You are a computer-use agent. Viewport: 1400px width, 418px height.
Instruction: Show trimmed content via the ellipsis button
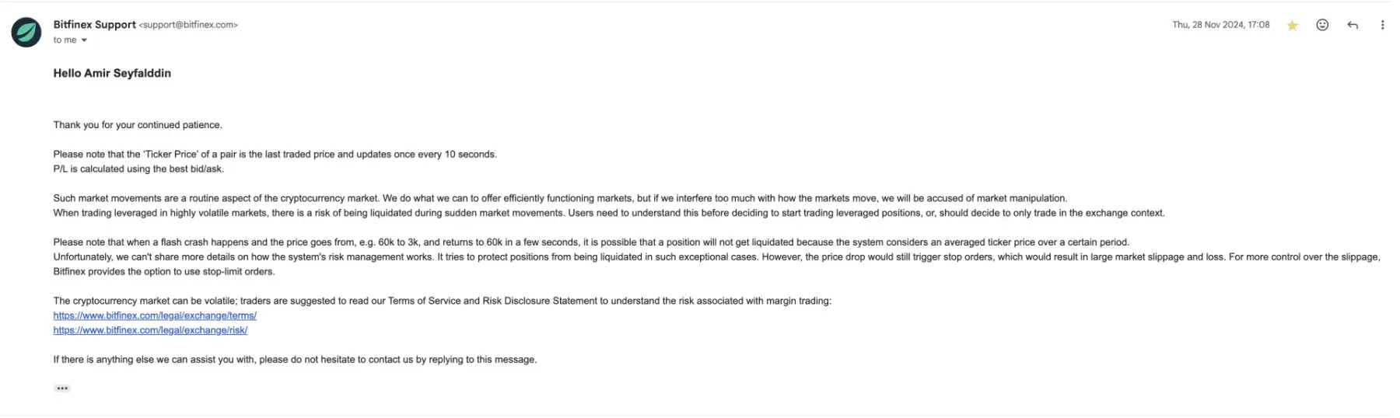point(62,388)
